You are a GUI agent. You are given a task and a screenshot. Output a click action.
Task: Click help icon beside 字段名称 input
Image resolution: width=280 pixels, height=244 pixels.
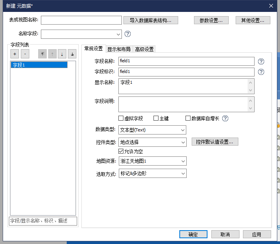pyautogui.click(x=261, y=61)
